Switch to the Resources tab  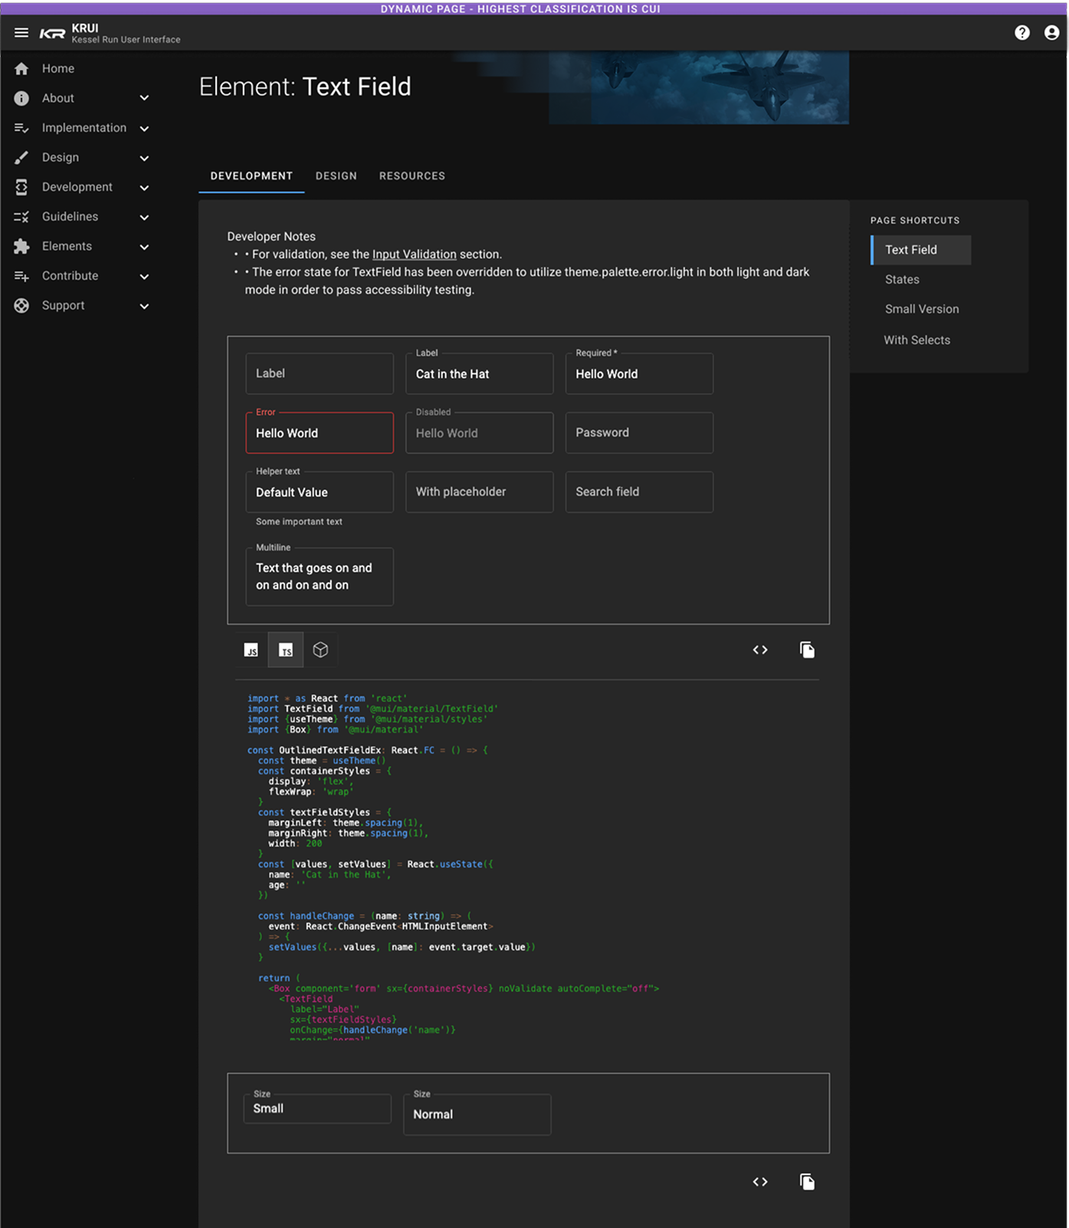coord(412,176)
